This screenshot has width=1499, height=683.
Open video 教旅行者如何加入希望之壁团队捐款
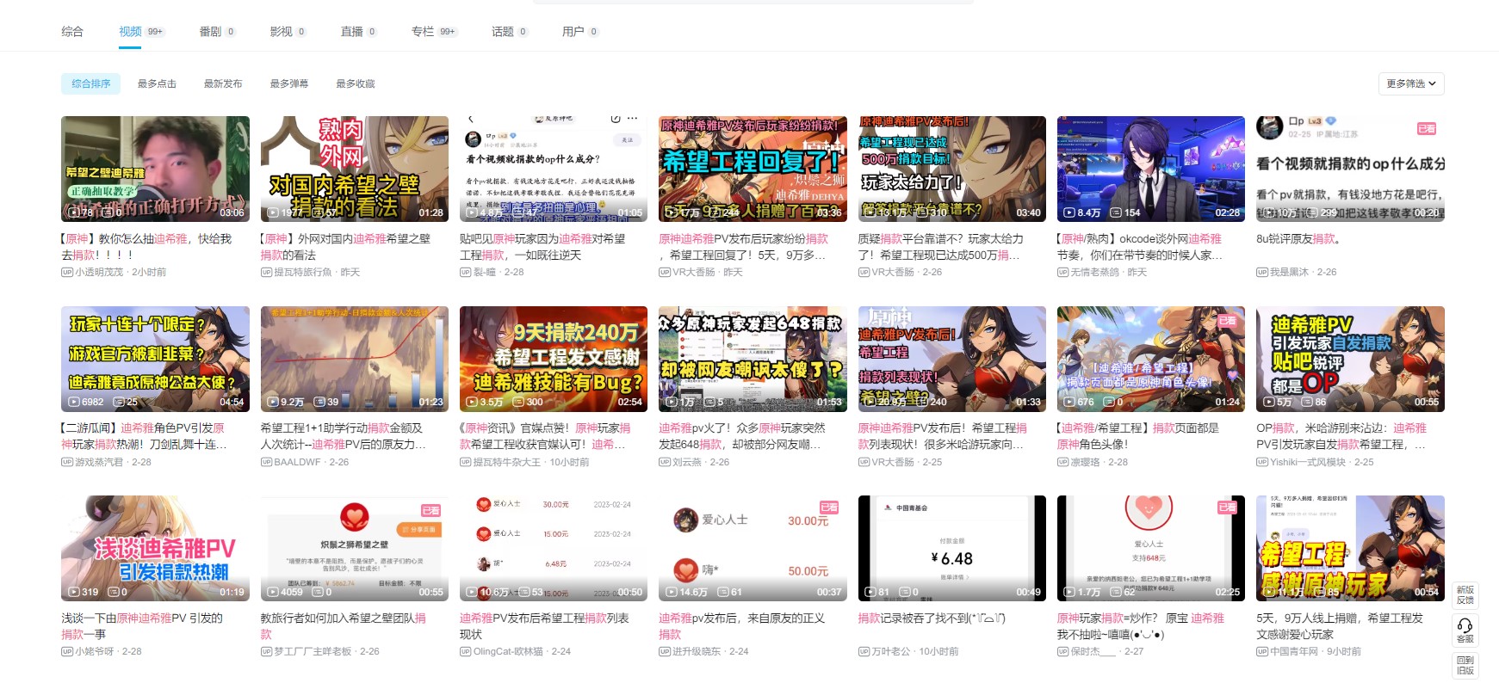(344, 626)
